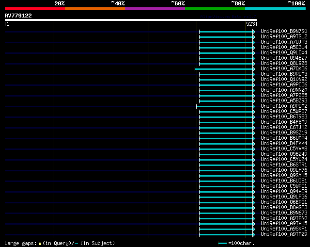This screenshot has height=247, width=310.
Task: Select UniRef100_B9RC03 entry
Action: coord(284,74)
